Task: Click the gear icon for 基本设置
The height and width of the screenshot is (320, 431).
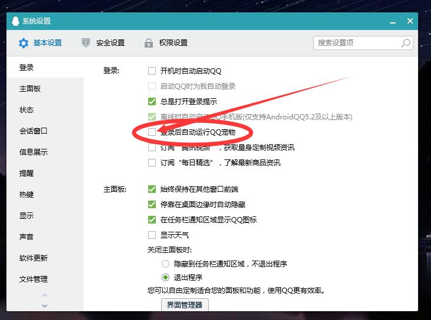Action: [x=23, y=43]
